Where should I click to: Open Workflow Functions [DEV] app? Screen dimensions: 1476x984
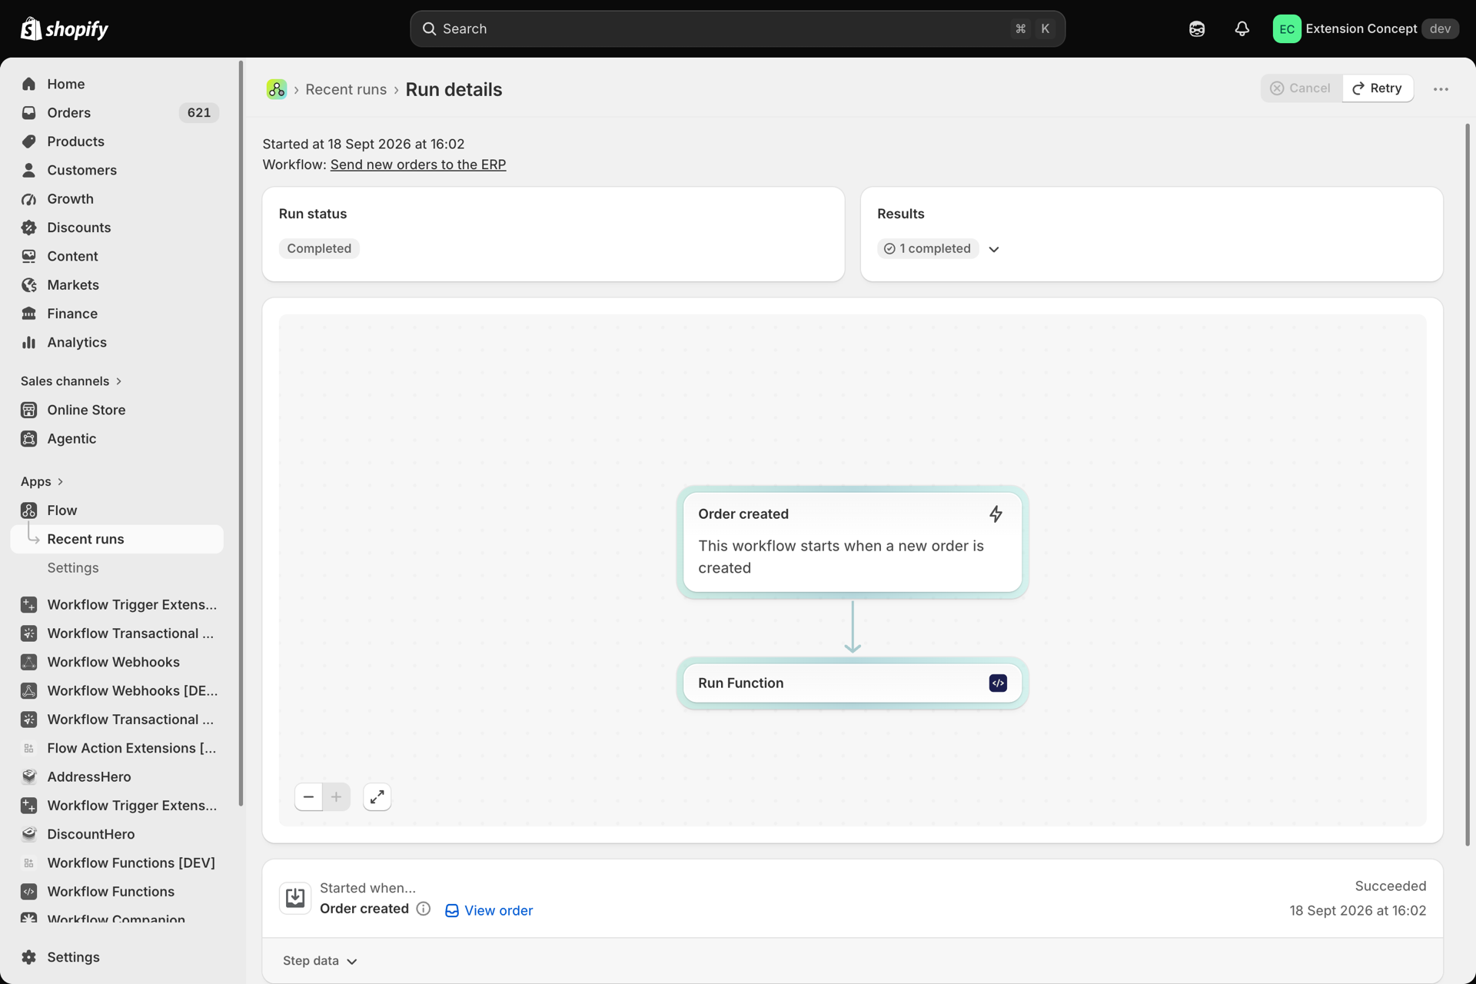117,863
